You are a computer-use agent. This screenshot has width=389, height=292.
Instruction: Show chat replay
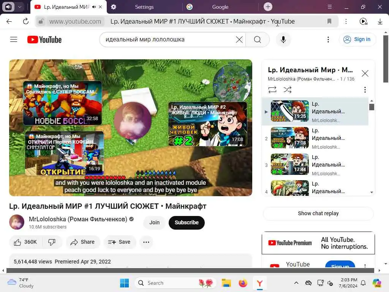pyautogui.click(x=318, y=213)
